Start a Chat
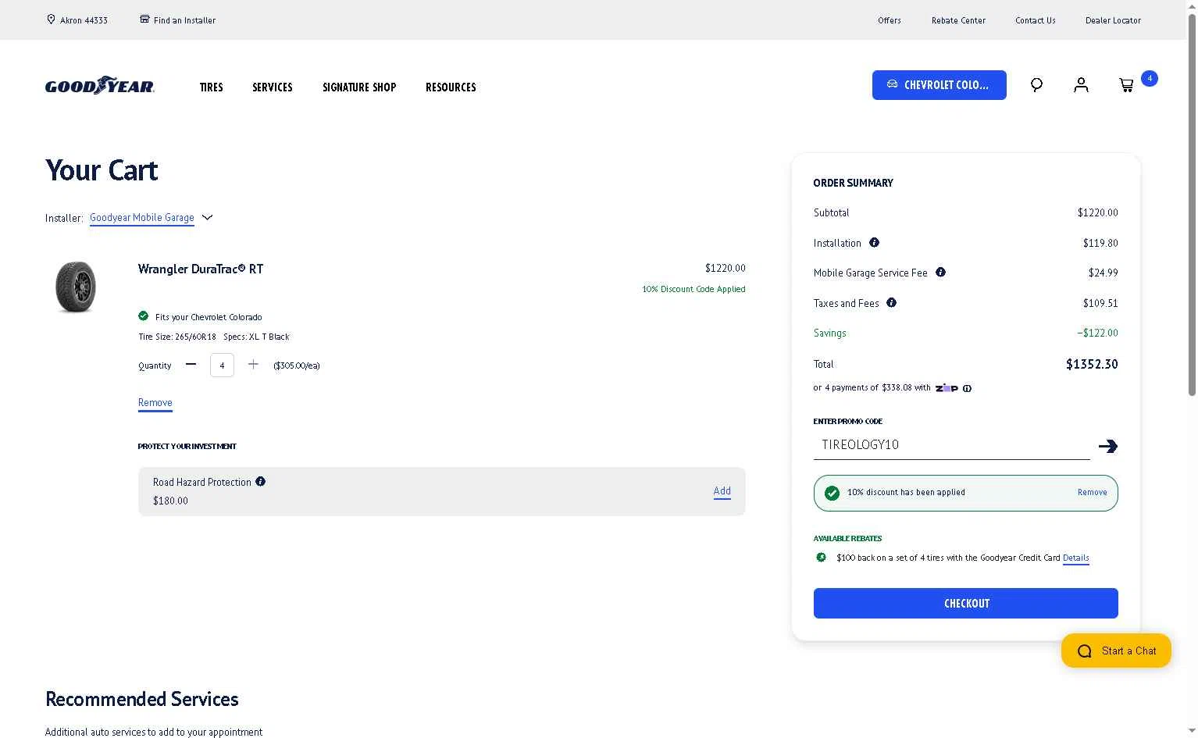The width and height of the screenshot is (1198, 738). click(1116, 651)
